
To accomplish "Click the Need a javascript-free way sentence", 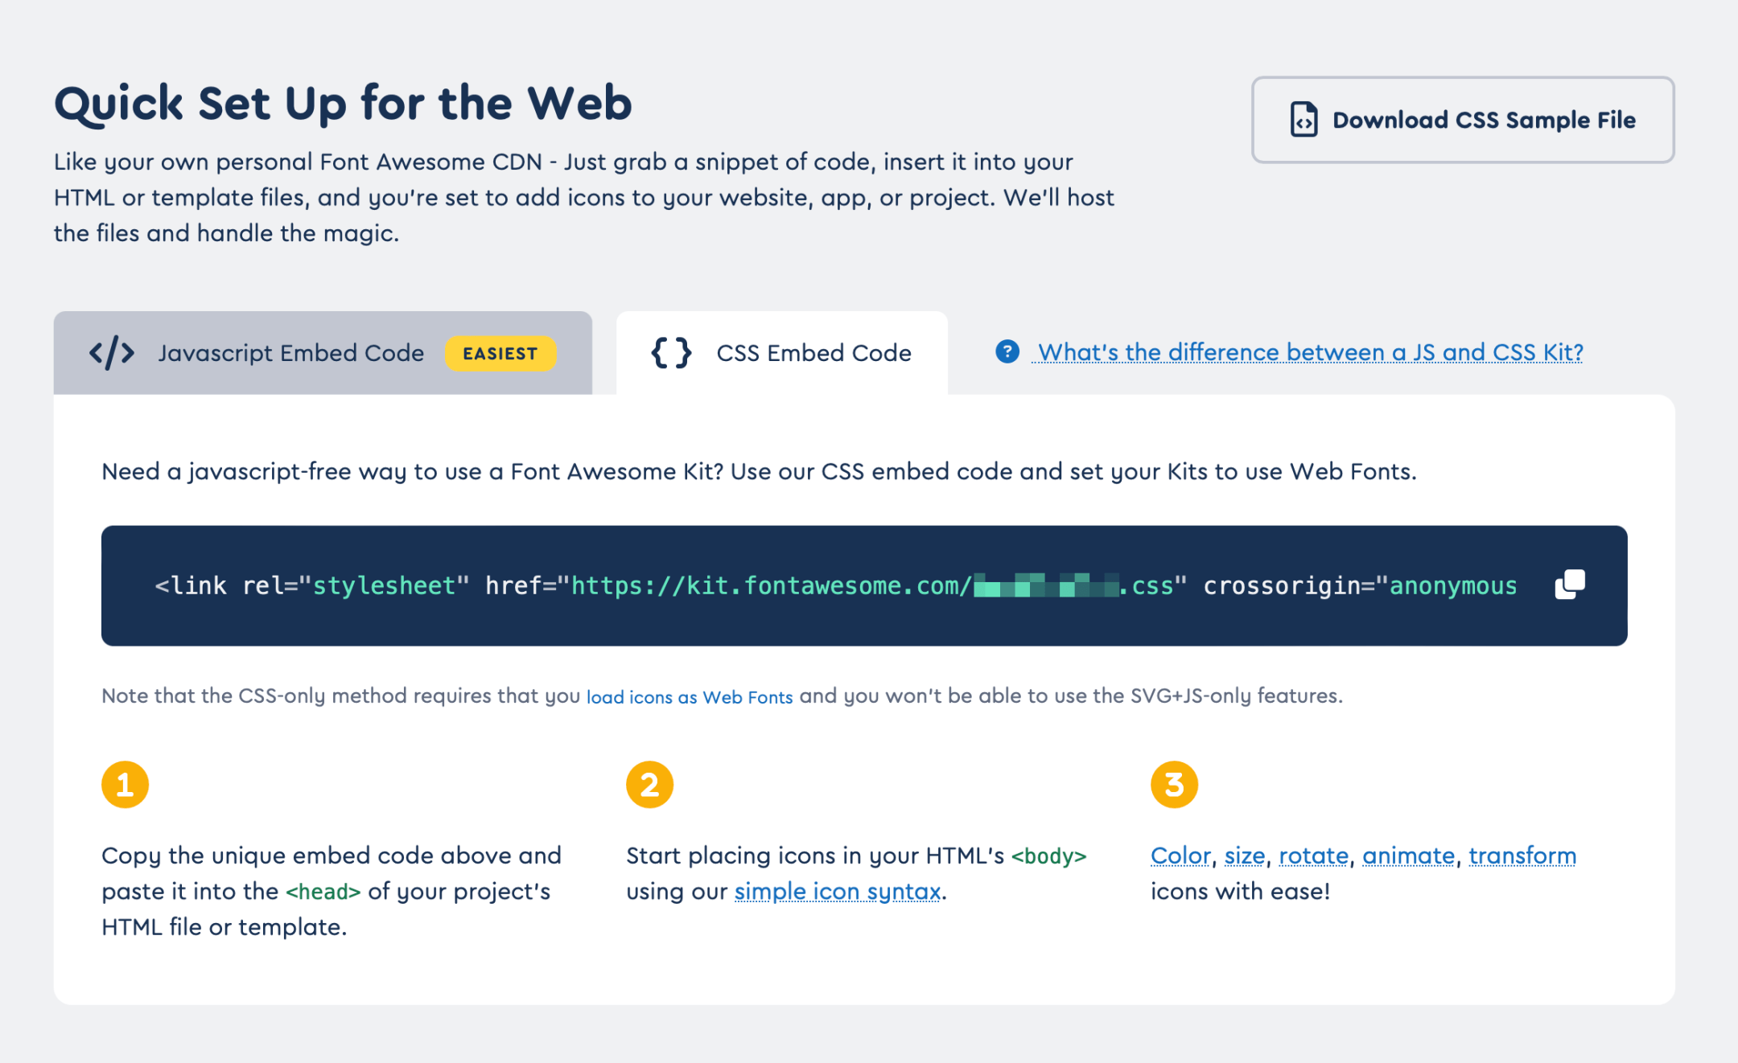I will tap(759, 471).
